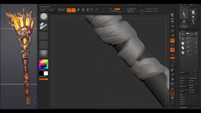Click the PolyF polyframe icon
Screen dimensions: 201x113
point(172,84)
